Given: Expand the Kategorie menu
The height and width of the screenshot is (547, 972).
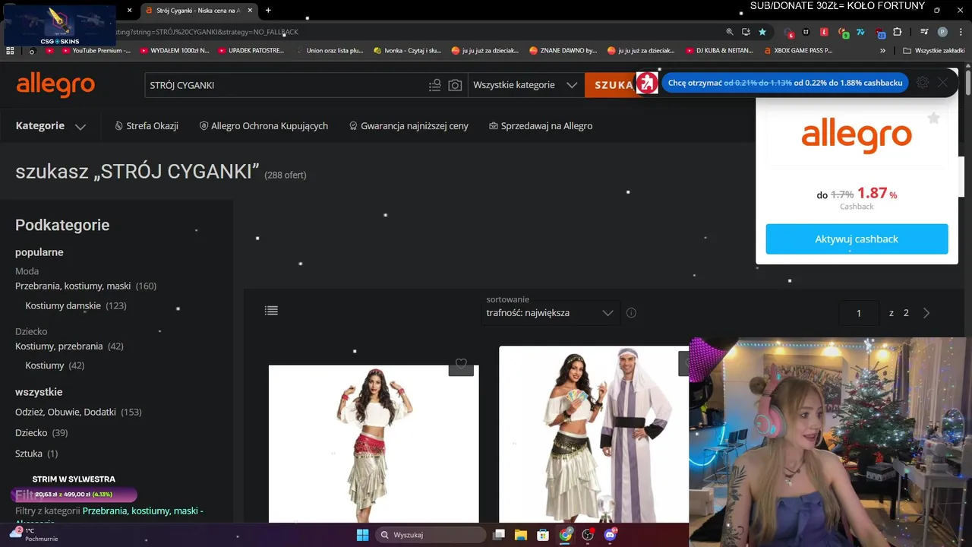Looking at the screenshot, I should point(51,126).
